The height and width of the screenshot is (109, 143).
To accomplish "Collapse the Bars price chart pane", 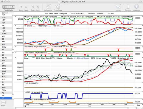I will pos(15,58).
